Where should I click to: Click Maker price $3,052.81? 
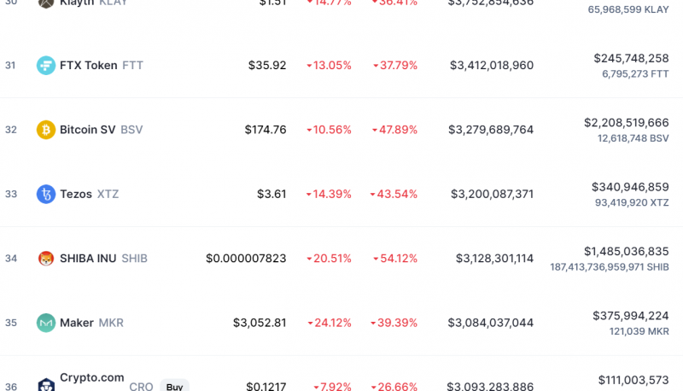(260, 323)
